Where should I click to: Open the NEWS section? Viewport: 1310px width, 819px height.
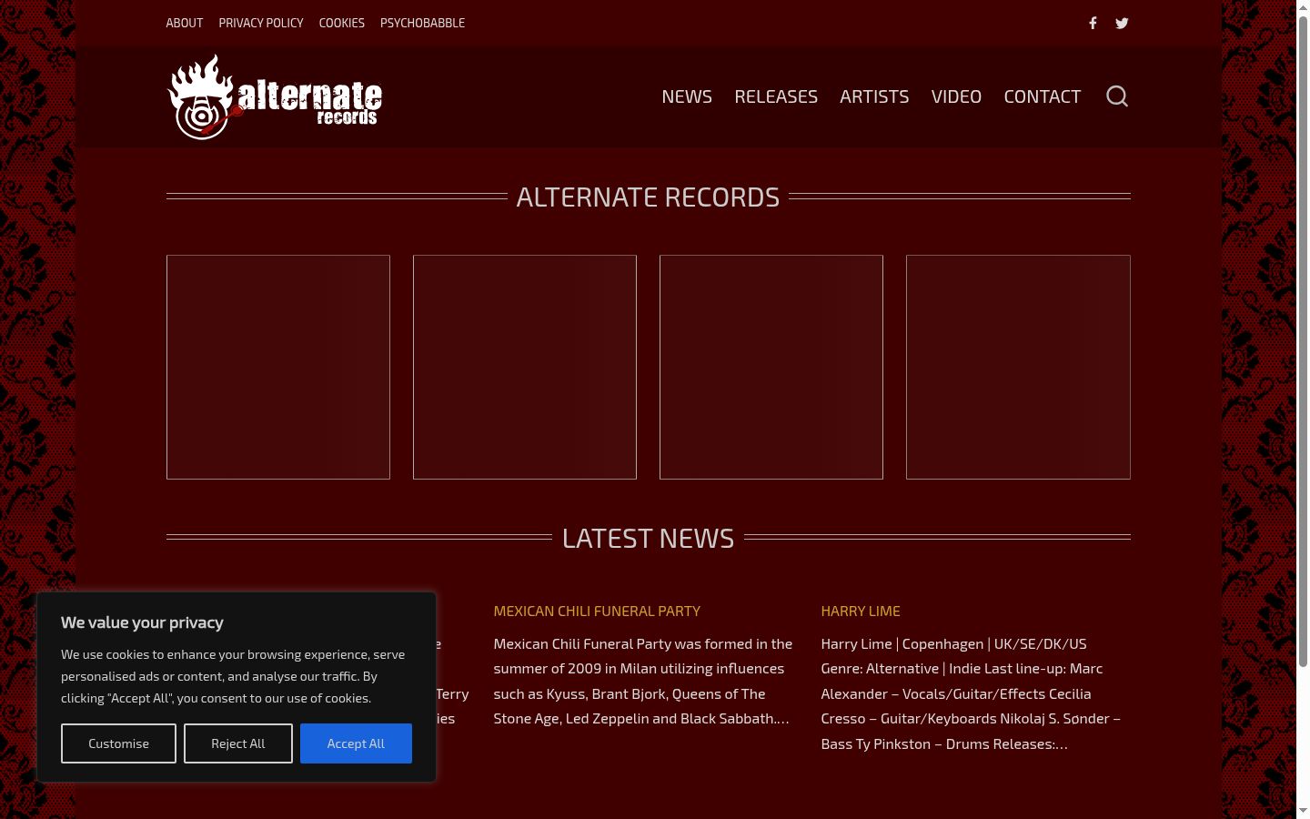(x=687, y=96)
